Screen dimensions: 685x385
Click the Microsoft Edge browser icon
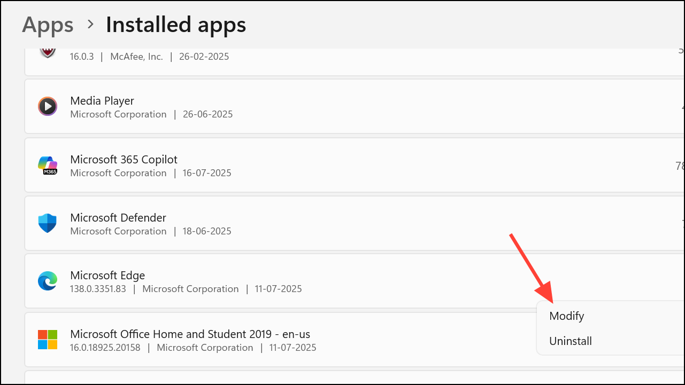48,281
